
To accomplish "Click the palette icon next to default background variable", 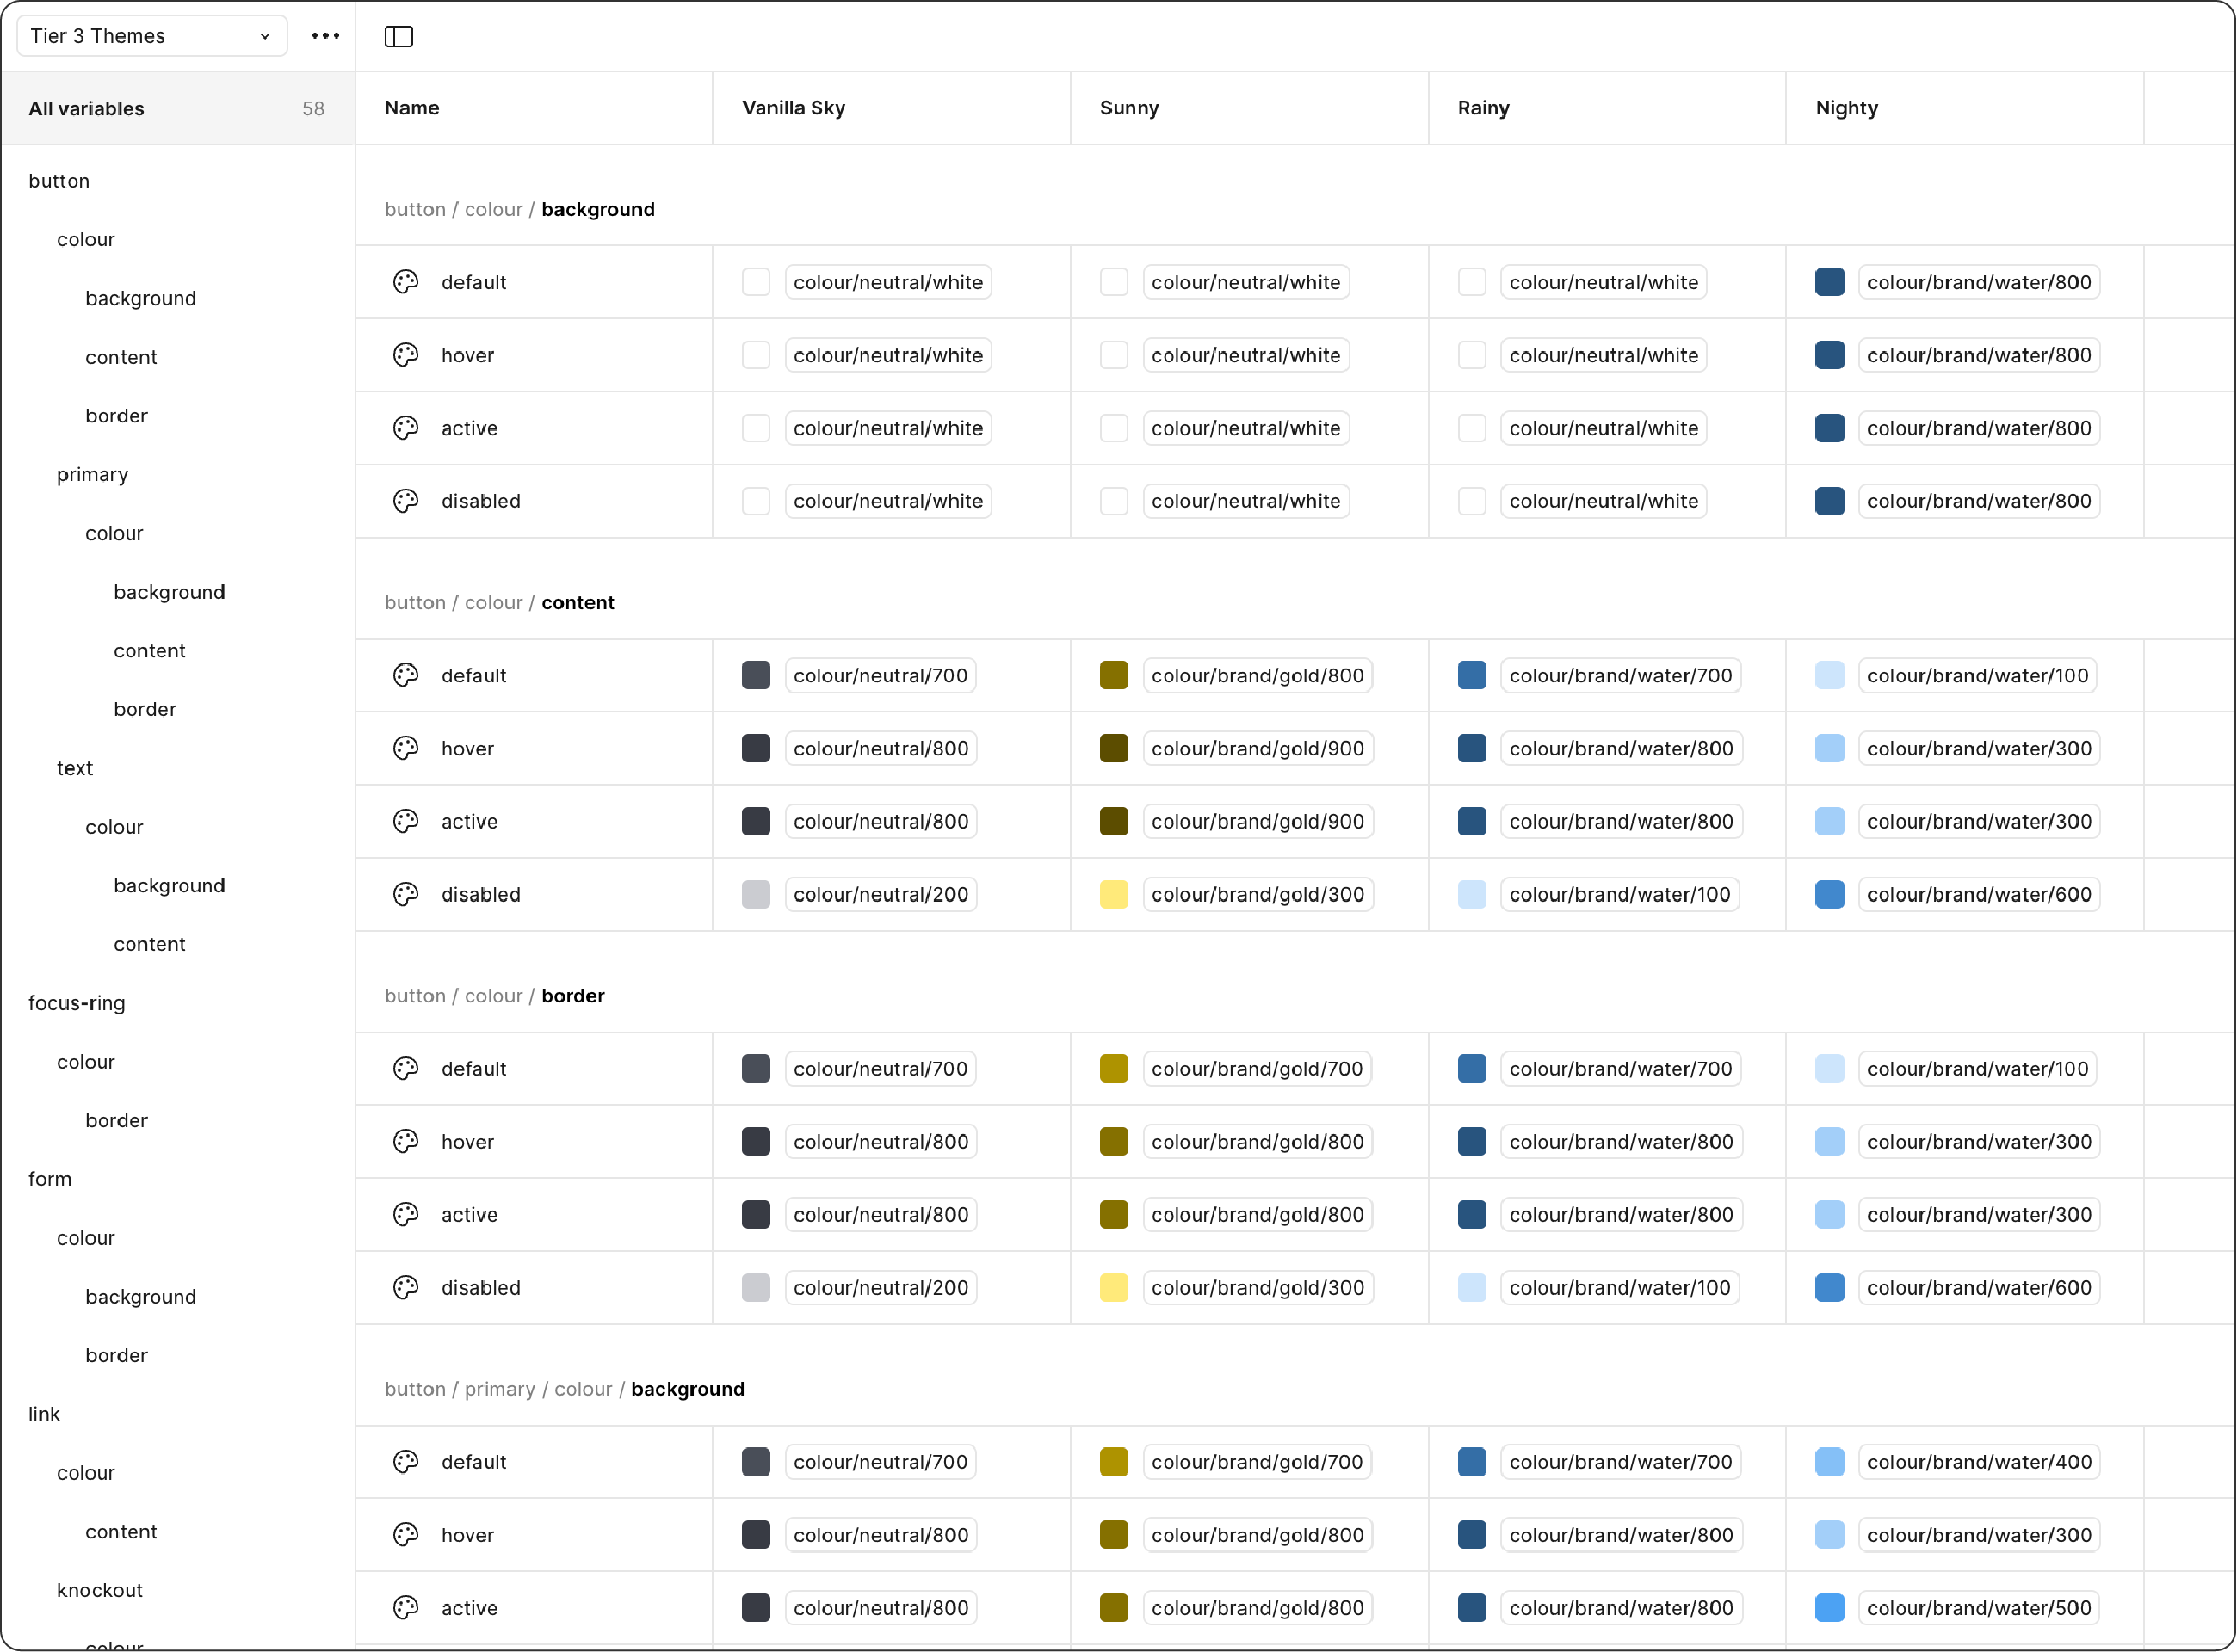I will click(x=406, y=282).
